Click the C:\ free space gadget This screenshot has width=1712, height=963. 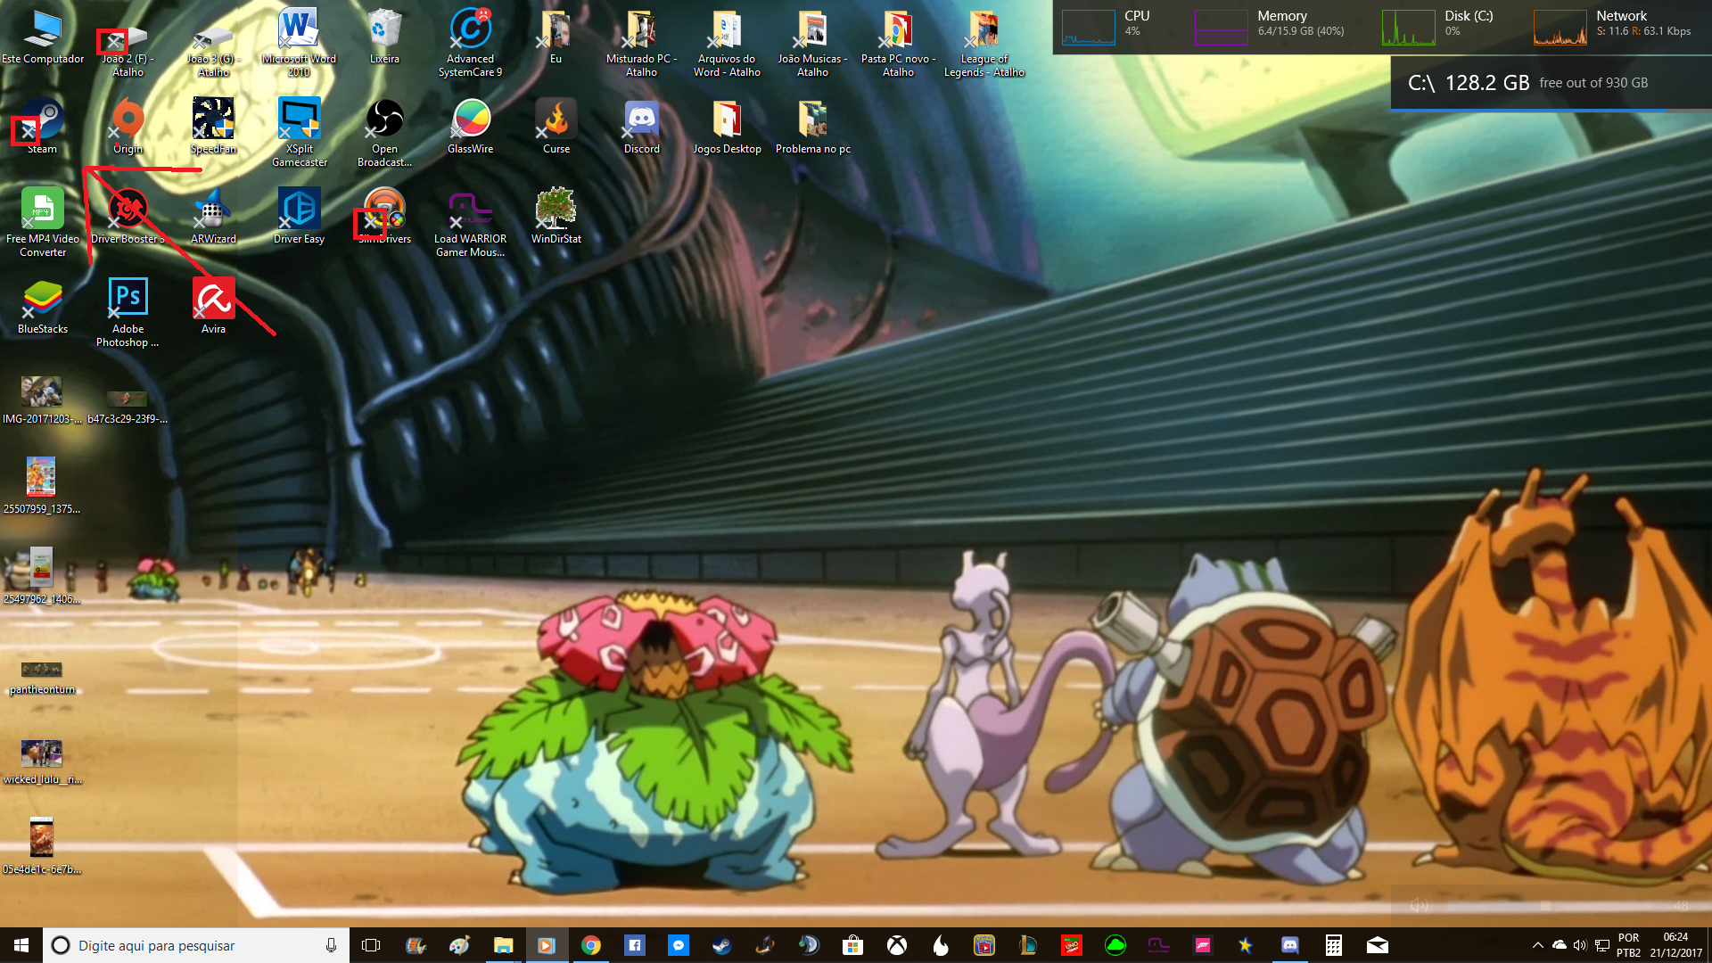click(1551, 83)
